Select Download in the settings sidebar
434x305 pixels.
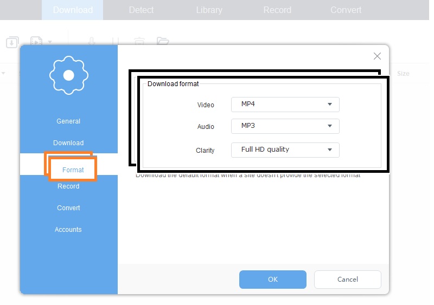point(68,142)
